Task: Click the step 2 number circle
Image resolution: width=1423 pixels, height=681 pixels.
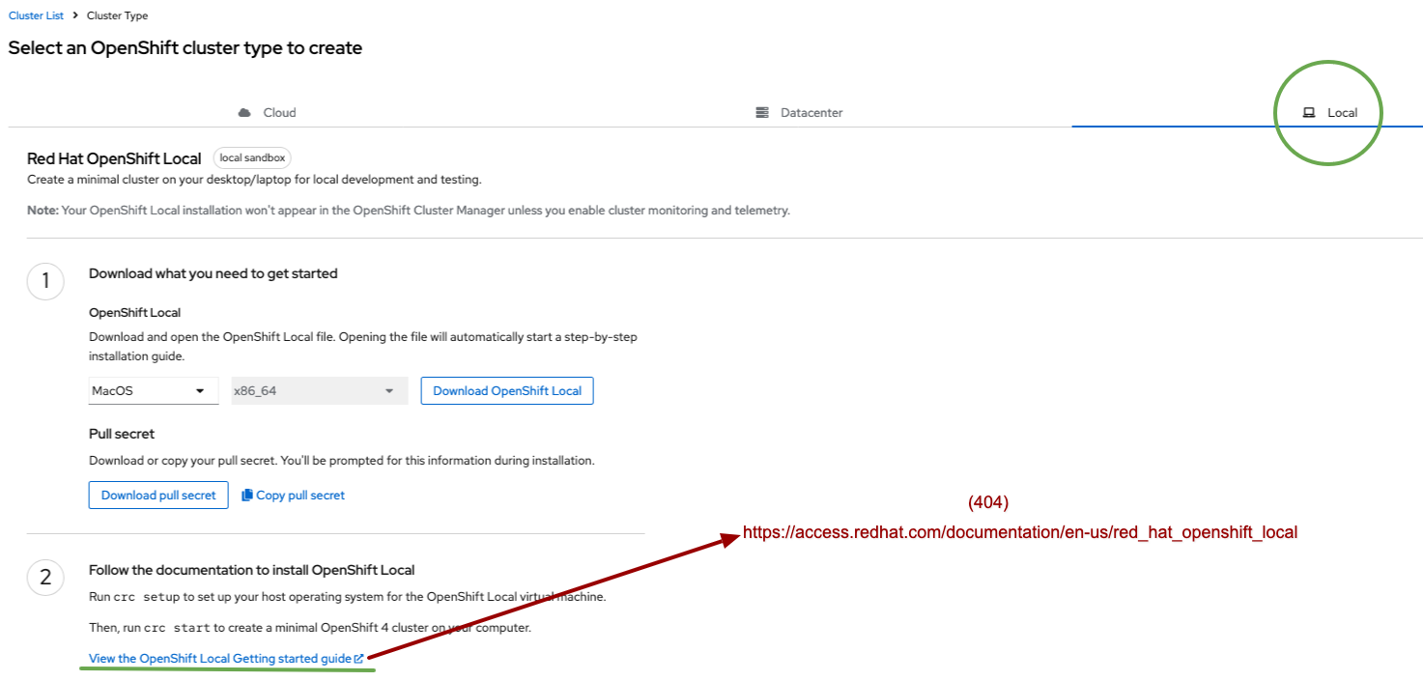Action: 45,579
